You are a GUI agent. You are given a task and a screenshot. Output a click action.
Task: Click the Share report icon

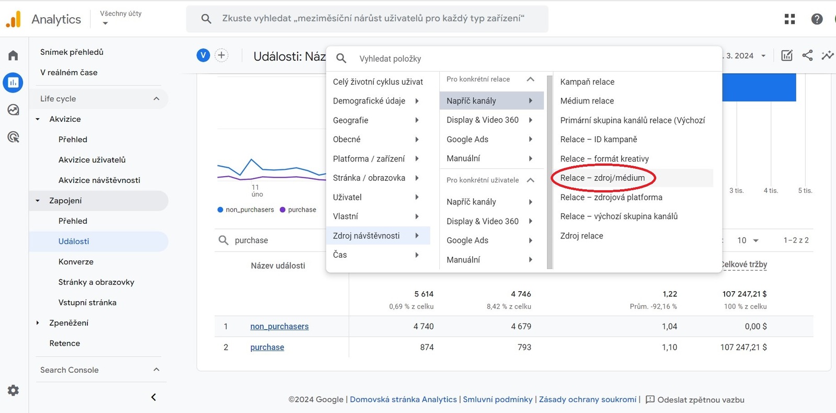(x=807, y=55)
